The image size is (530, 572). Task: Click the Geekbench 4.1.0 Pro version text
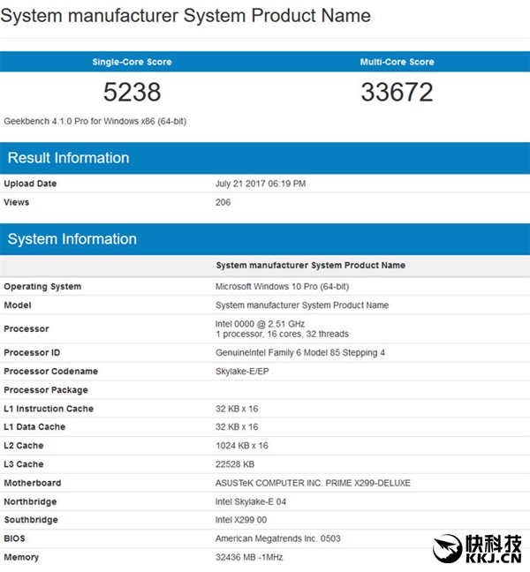(95, 122)
